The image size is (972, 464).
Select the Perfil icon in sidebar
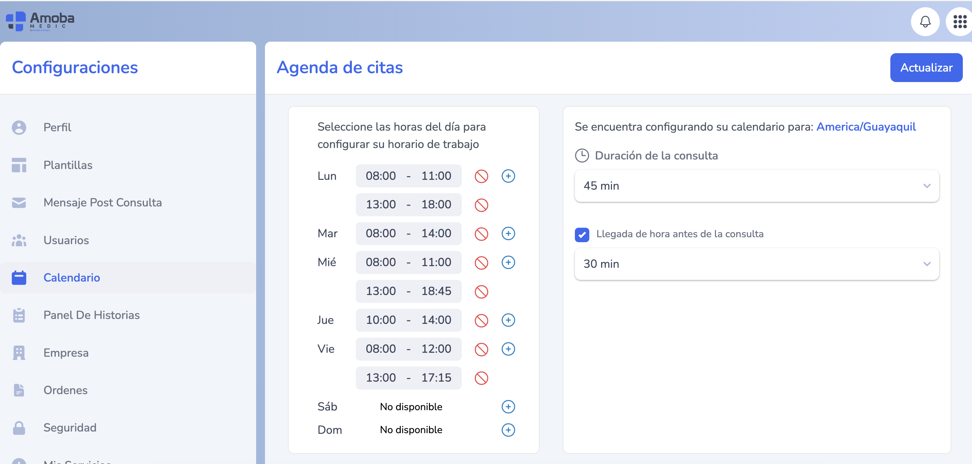click(x=18, y=127)
